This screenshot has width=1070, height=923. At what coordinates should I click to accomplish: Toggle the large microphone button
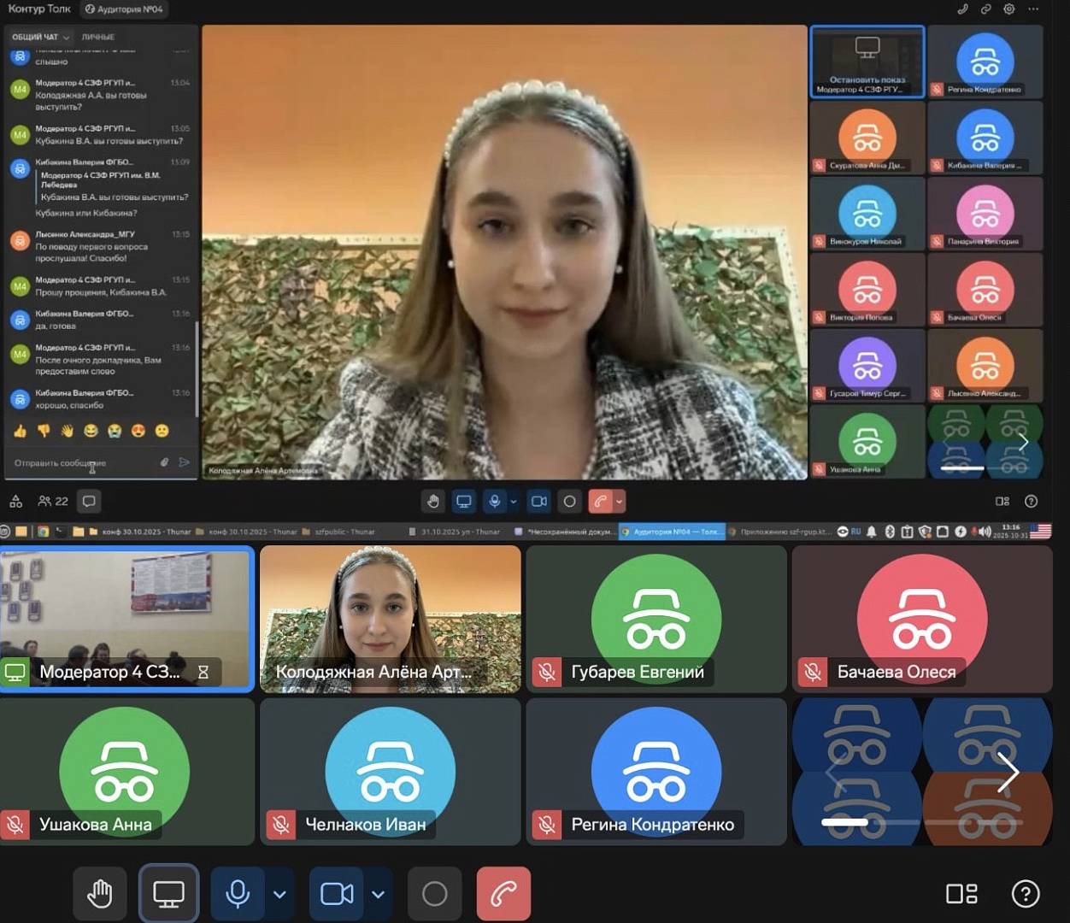(238, 894)
